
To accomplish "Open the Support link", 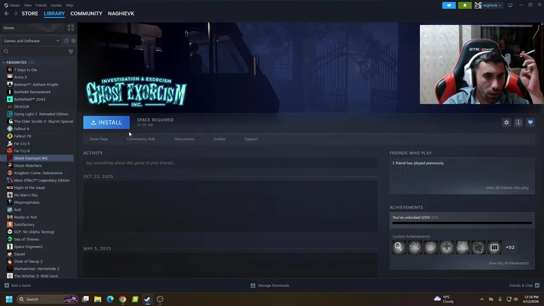I will (251, 139).
